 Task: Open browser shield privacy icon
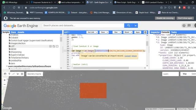click(x=175, y=8)
